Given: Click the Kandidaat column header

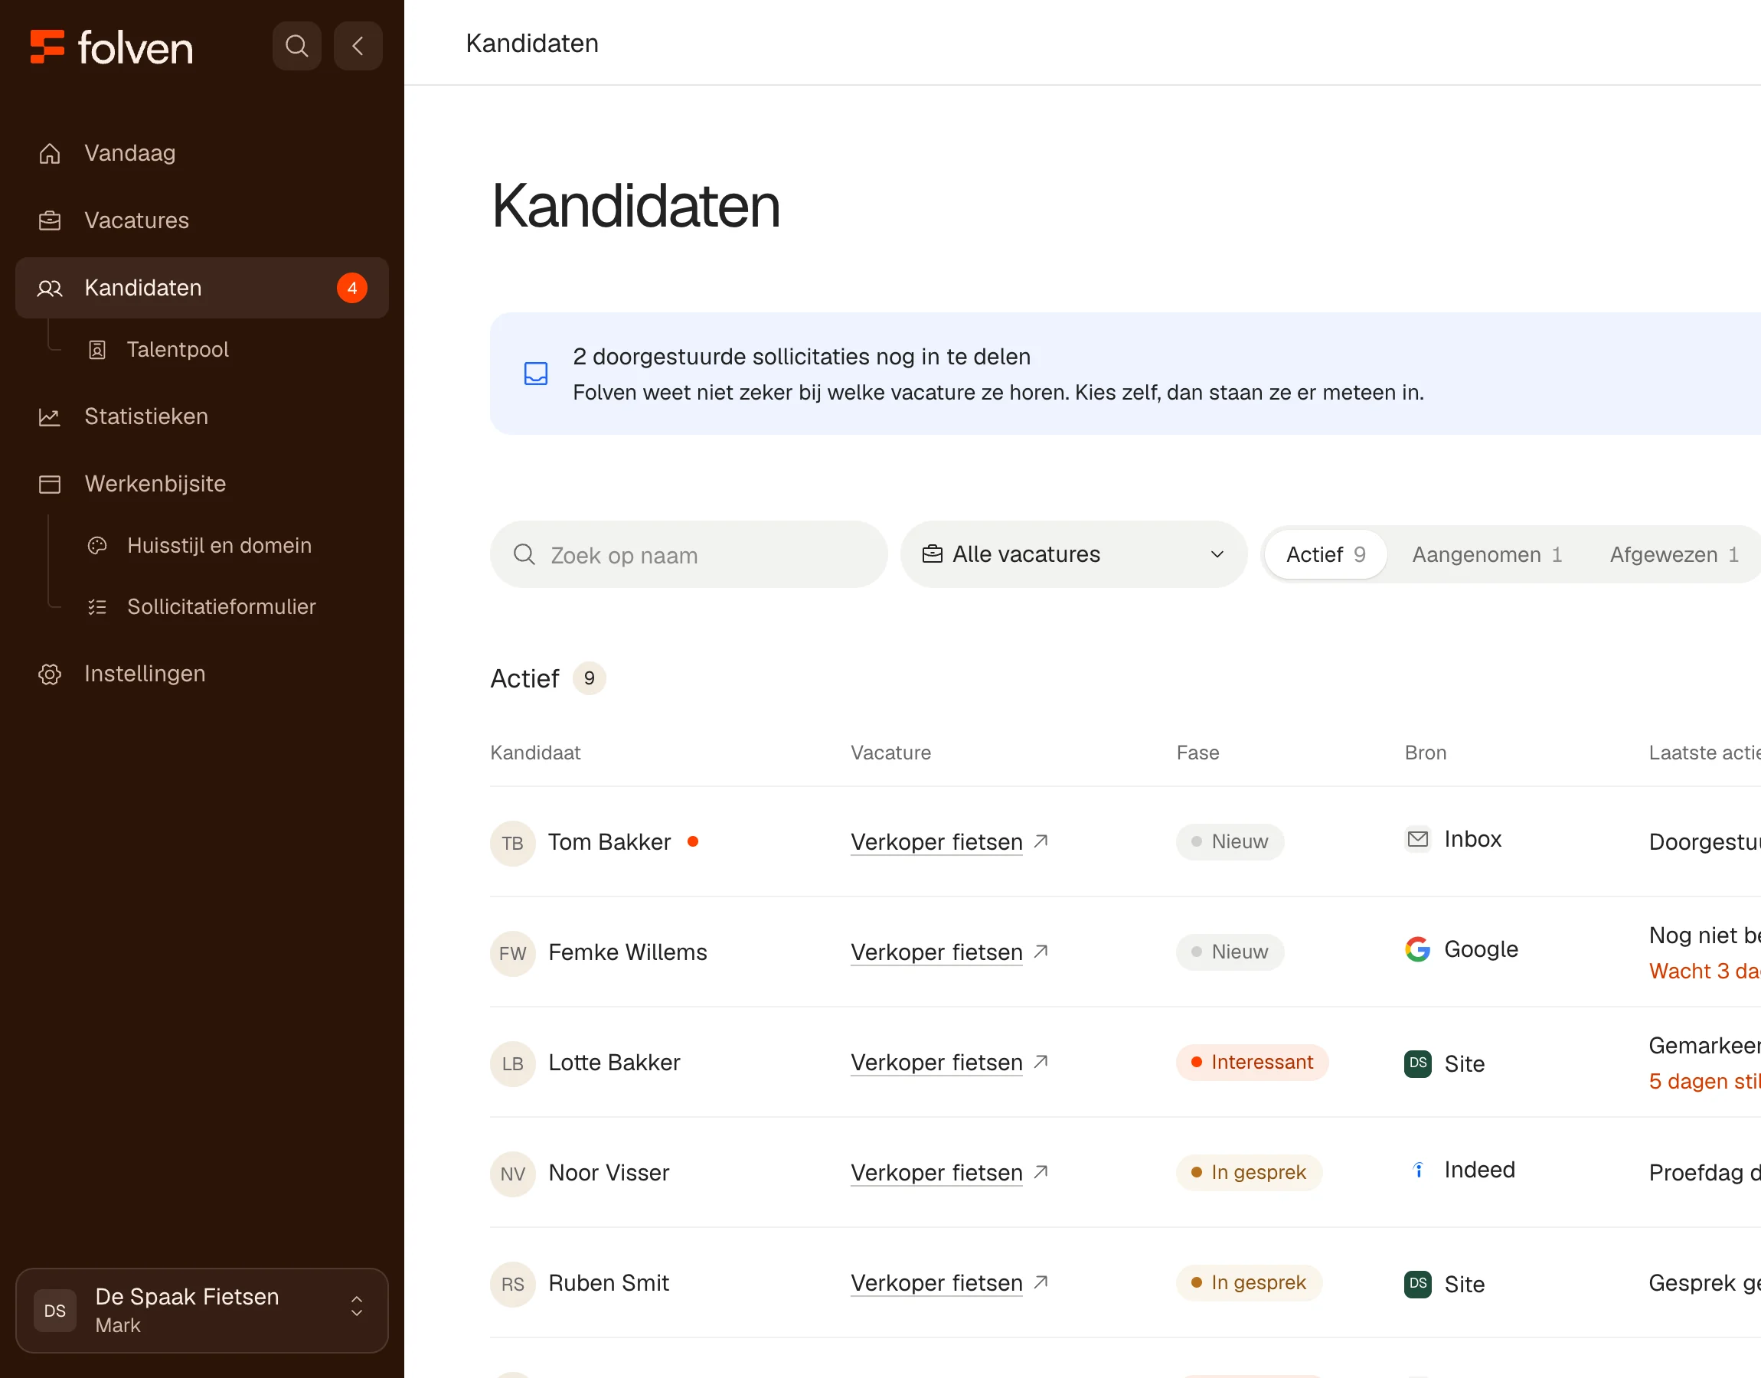Looking at the screenshot, I should (x=536, y=753).
